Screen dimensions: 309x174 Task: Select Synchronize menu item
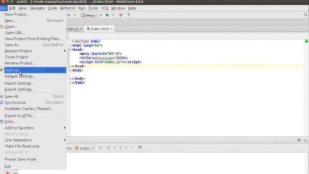pyautogui.click(x=33, y=102)
